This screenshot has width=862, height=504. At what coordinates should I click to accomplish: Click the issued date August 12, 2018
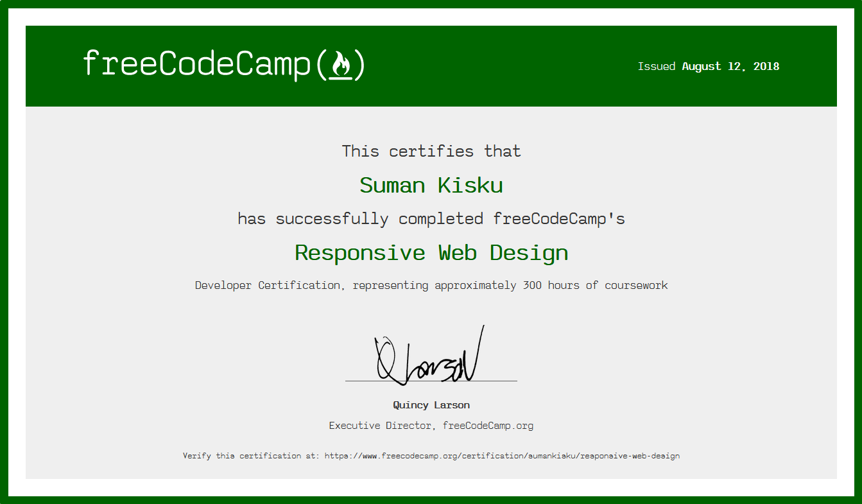pos(730,66)
